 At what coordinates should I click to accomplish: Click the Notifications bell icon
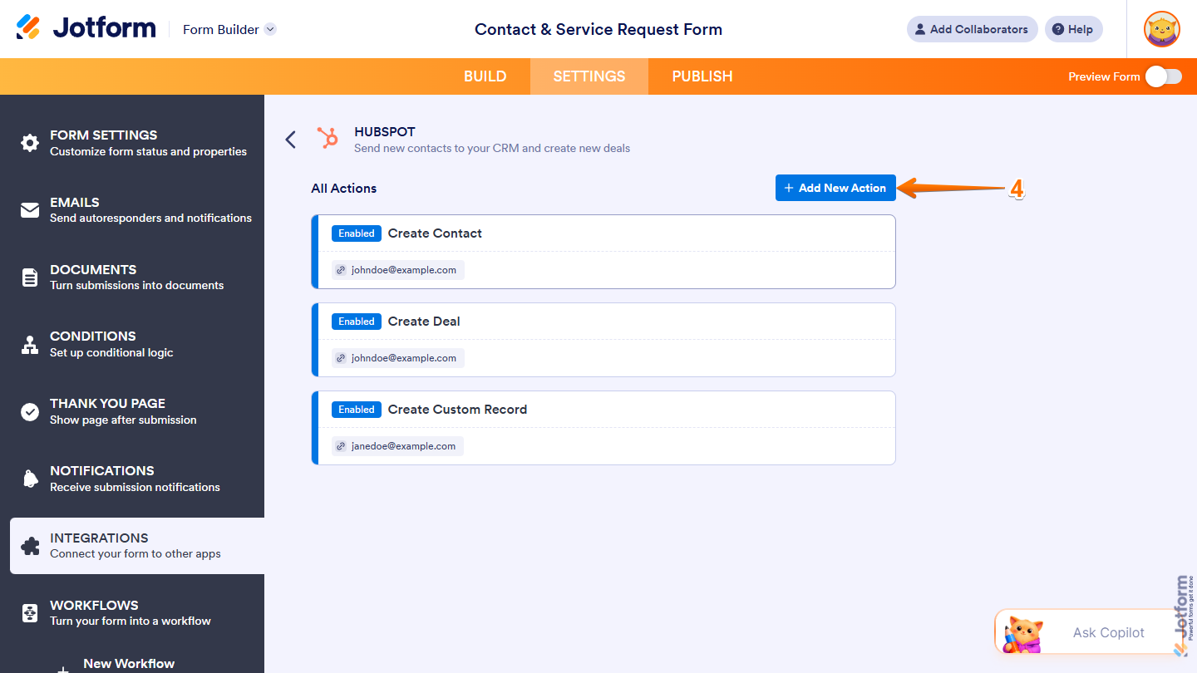30,479
